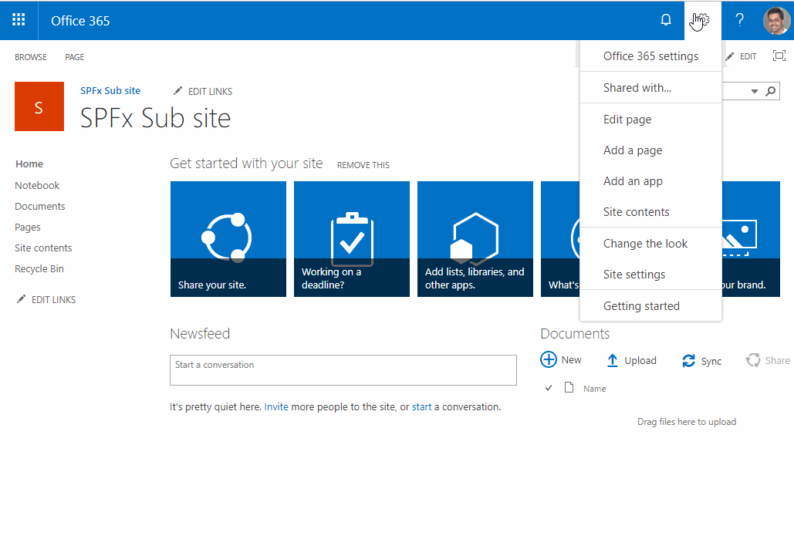Screen dimensions: 794x546
Task: Open Notebook in left navigation
Action: coord(37,185)
